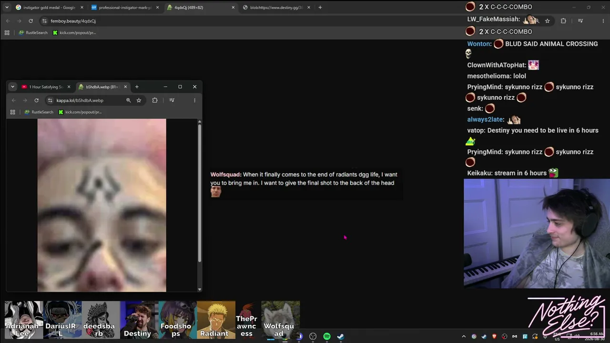Close the 'bShdbA.webp' tab
Image resolution: width=610 pixels, height=343 pixels.
(125, 87)
